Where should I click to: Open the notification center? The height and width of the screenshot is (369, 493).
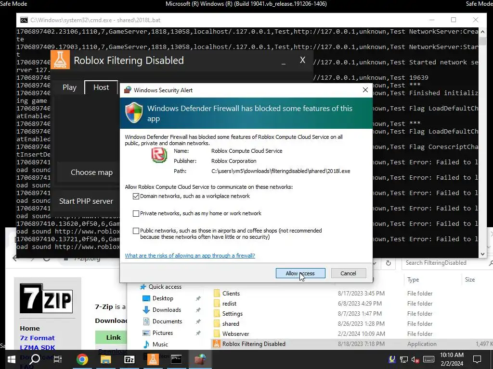tap(477, 359)
